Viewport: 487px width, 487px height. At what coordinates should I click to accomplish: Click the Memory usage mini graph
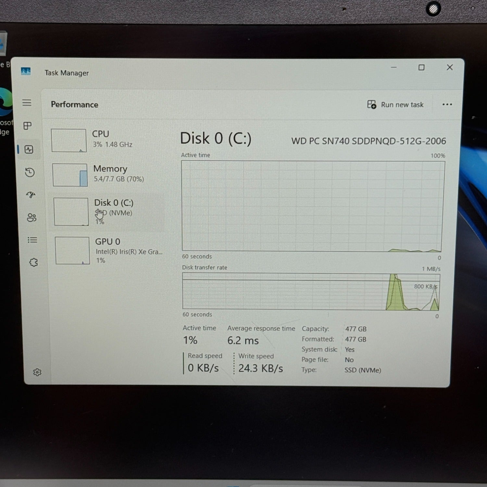(70, 175)
